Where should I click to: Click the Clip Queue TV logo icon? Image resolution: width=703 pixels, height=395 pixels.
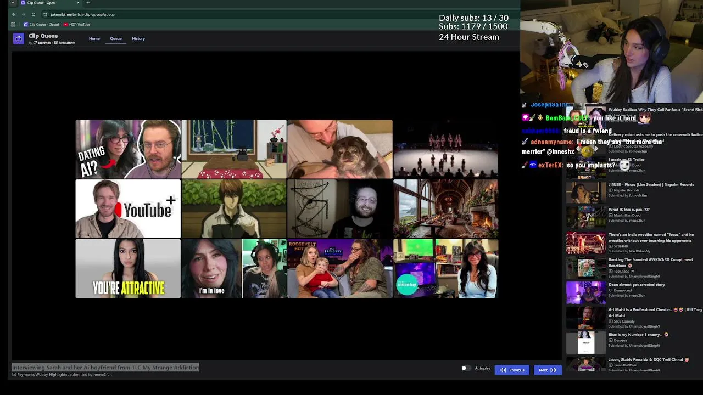pyautogui.click(x=19, y=38)
